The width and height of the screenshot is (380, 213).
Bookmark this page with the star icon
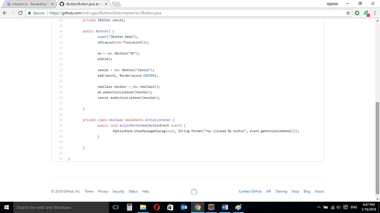point(348,13)
